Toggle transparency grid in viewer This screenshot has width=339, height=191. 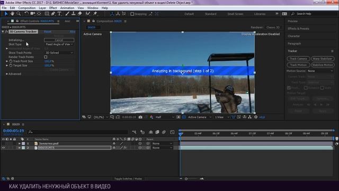point(184,117)
